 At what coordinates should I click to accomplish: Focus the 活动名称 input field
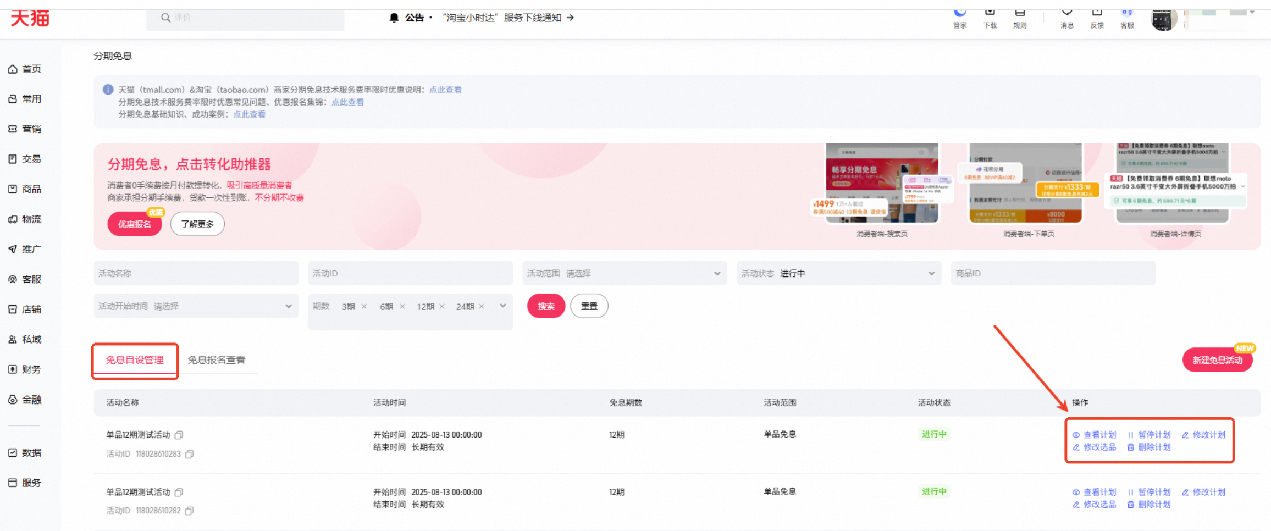click(196, 273)
